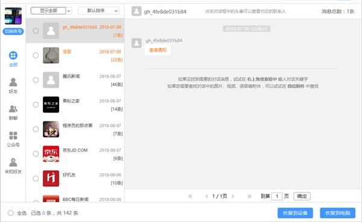Click the [14条] count of 果粉之家
362x222 pixels.
tap(117, 109)
